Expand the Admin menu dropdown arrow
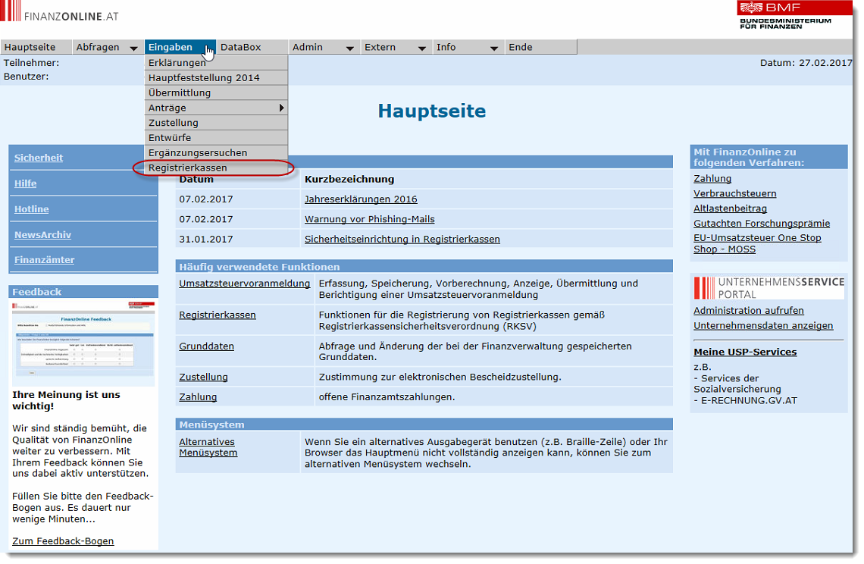The image size is (864, 564). click(349, 48)
